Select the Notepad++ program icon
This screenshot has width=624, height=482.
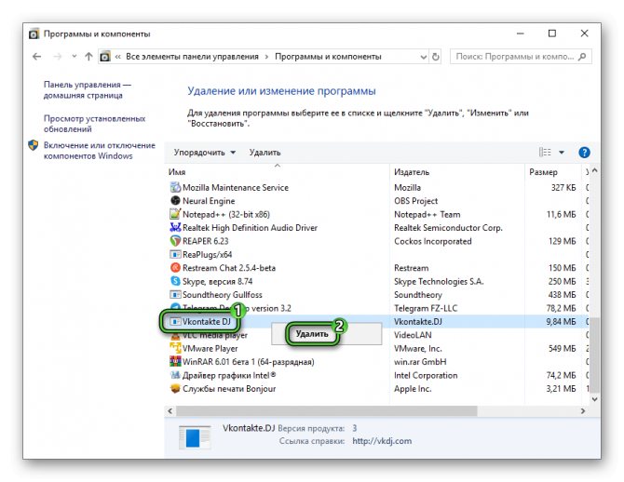click(175, 214)
